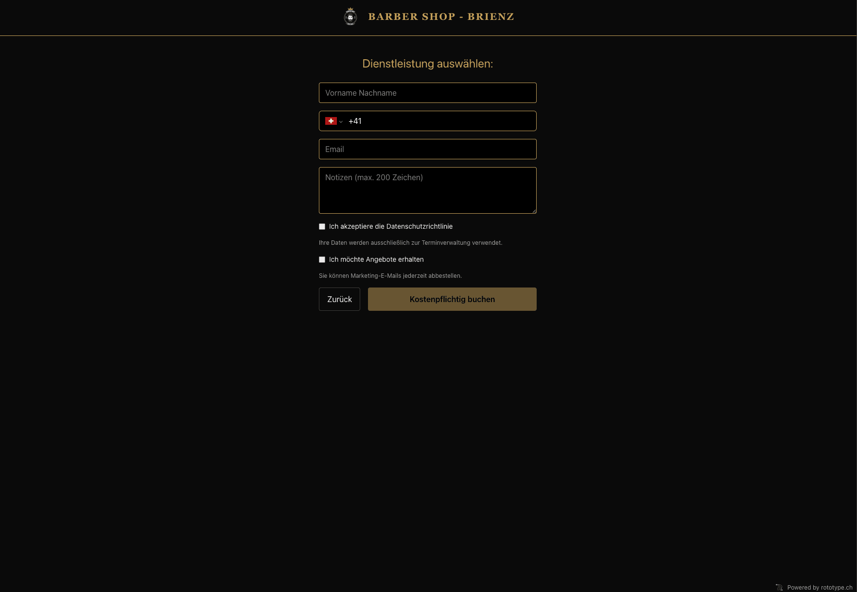Click the Barber Shop crest logo
Screen dimensions: 857x592
[x=350, y=17]
